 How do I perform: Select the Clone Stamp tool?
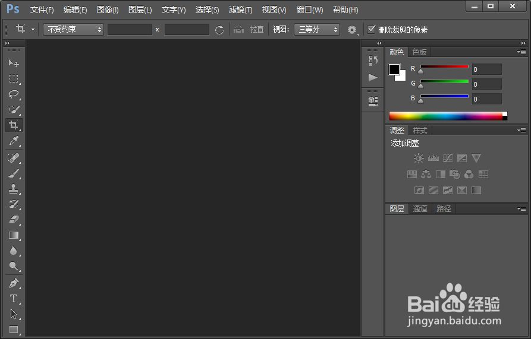pos(14,189)
